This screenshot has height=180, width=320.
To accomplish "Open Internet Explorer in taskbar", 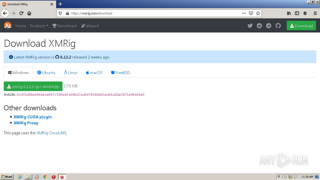I will click(x=20, y=177).
